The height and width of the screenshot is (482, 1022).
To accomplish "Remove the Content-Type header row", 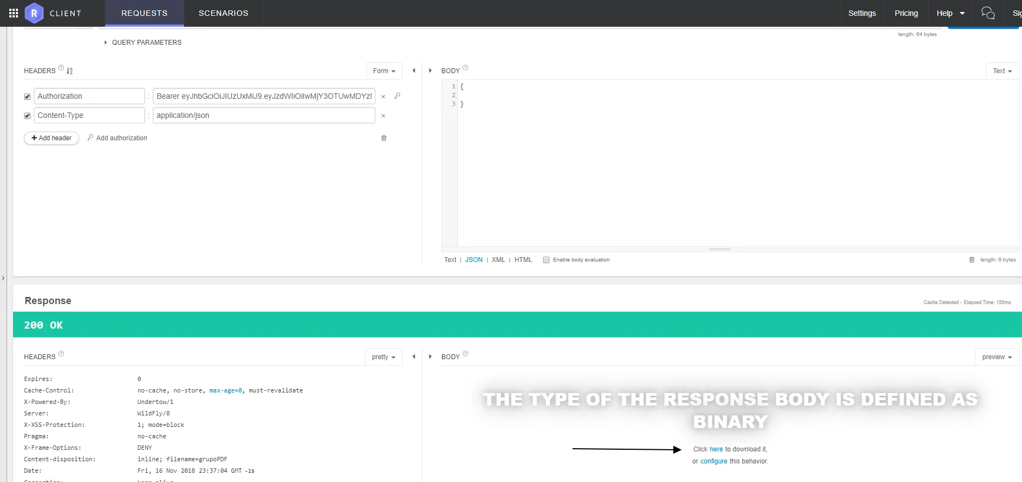I will click(383, 116).
